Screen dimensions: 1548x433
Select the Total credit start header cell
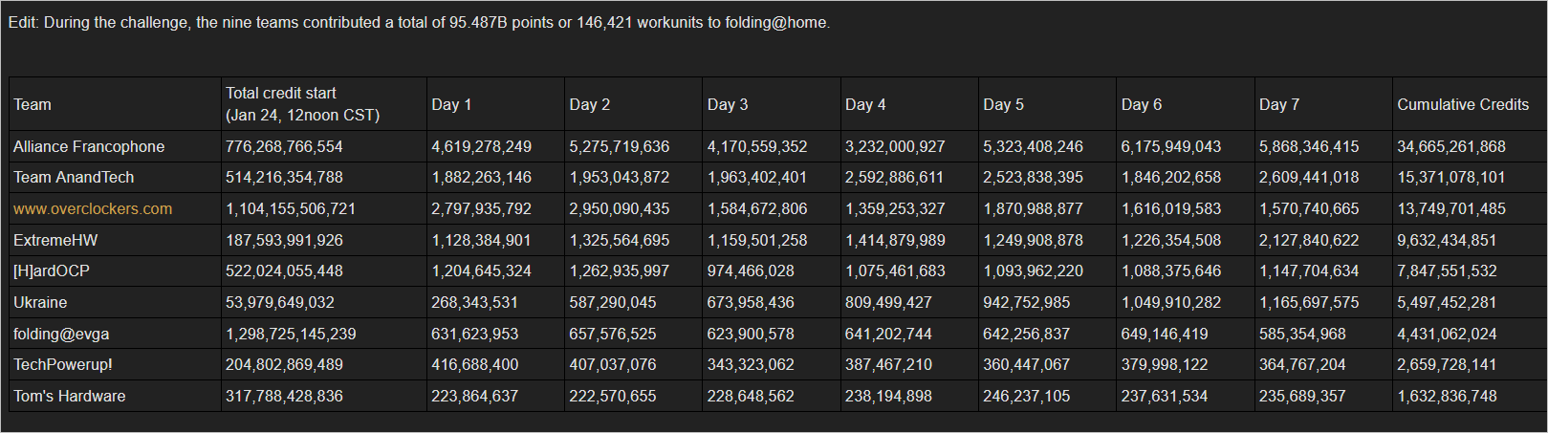pos(302,104)
